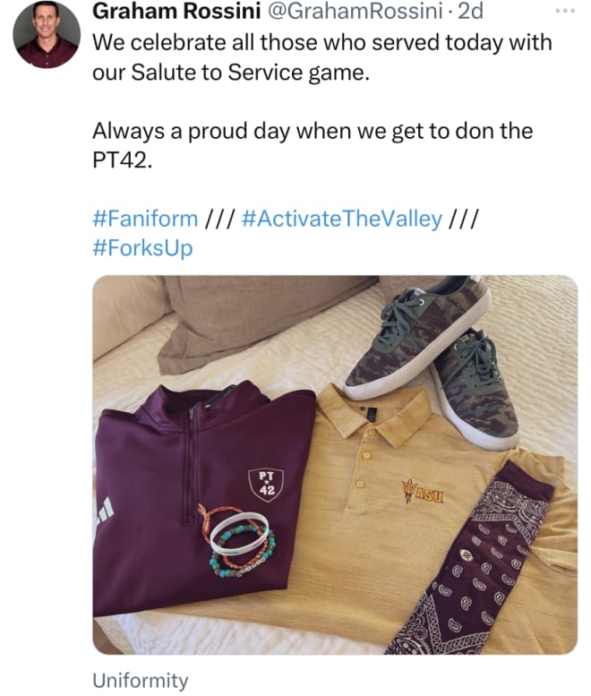Click the PT 42 shield logo in photo
591x696 pixels.
[266, 485]
